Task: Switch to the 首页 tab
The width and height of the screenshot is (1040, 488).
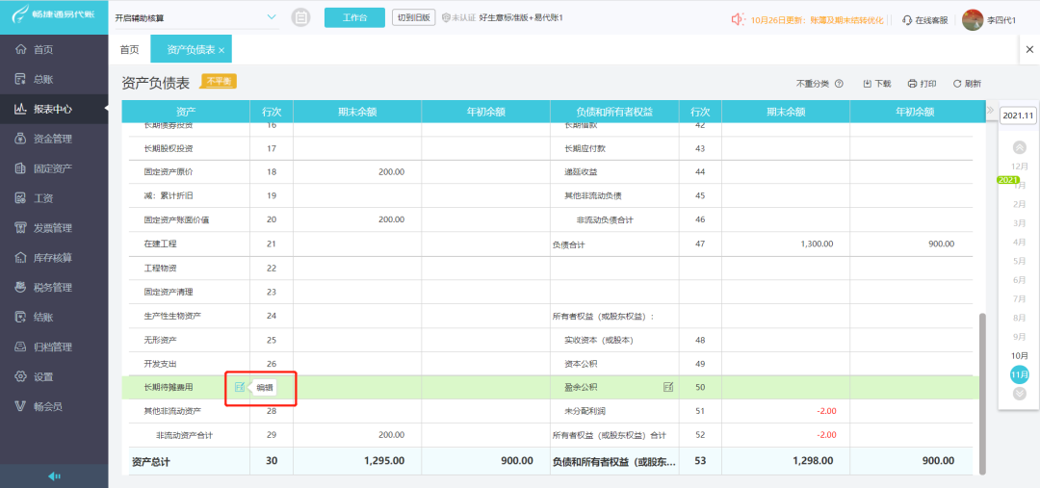Action: pyautogui.click(x=129, y=50)
